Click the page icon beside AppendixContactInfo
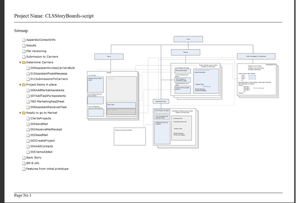 click(x=23, y=40)
